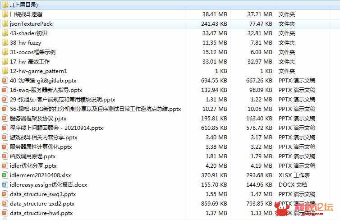Select file name data_structure-hw4.pptx
The image size is (340, 220).
41,213
